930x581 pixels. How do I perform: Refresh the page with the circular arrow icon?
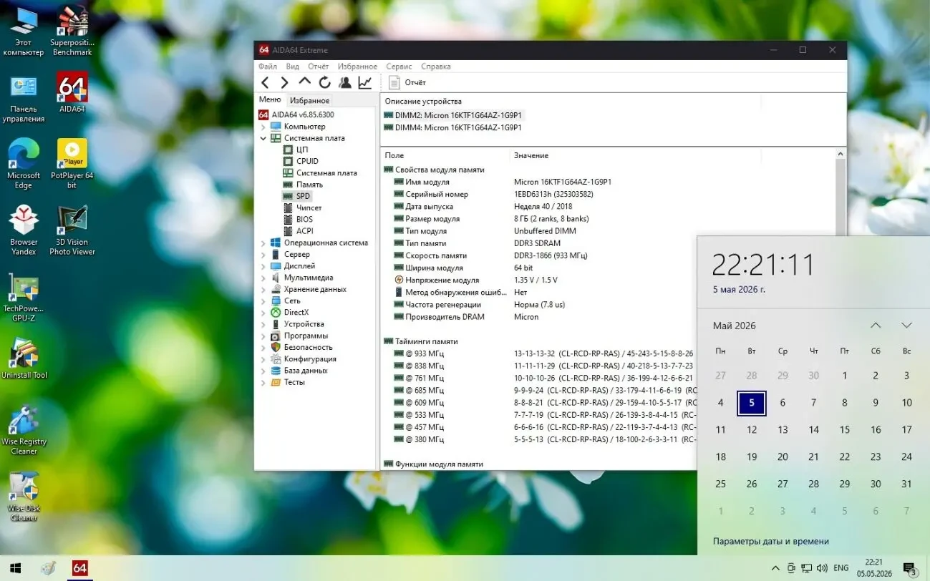click(324, 83)
